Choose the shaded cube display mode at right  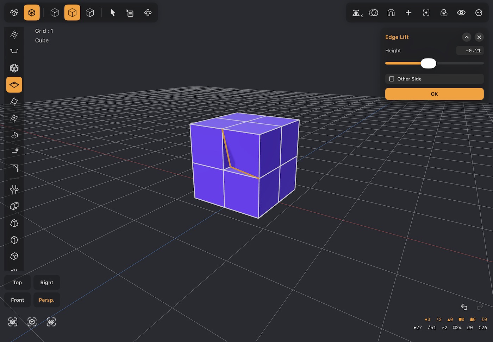tap(90, 13)
